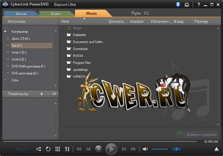223x156 pixels.
Task: Select DVD-RAM дисковод (F:)
Action: [28, 66]
